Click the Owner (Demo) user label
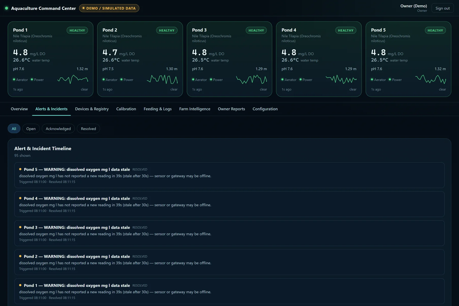The height and width of the screenshot is (306, 459). (414, 6)
